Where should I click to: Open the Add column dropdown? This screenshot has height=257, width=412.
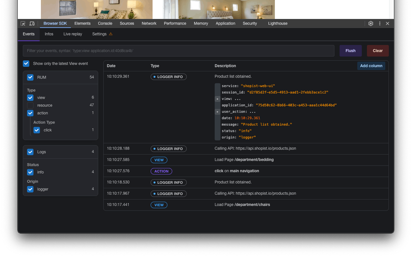371,66
